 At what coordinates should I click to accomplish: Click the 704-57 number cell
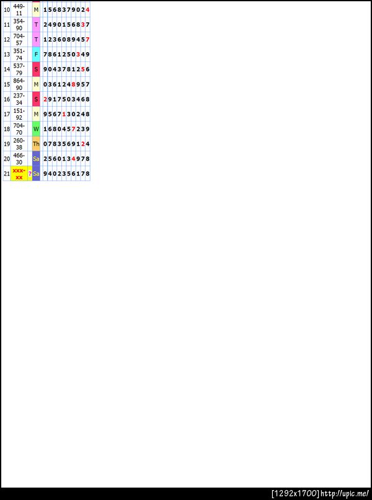click(x=19, y=39)
